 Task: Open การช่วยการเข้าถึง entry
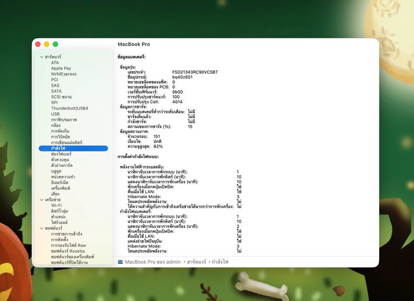coord(67,234)
